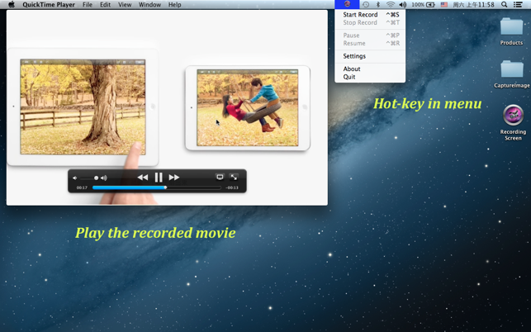This screenshot has width=531, height=332.
Task: Click the low volume speaker icon
Action: 75,178
